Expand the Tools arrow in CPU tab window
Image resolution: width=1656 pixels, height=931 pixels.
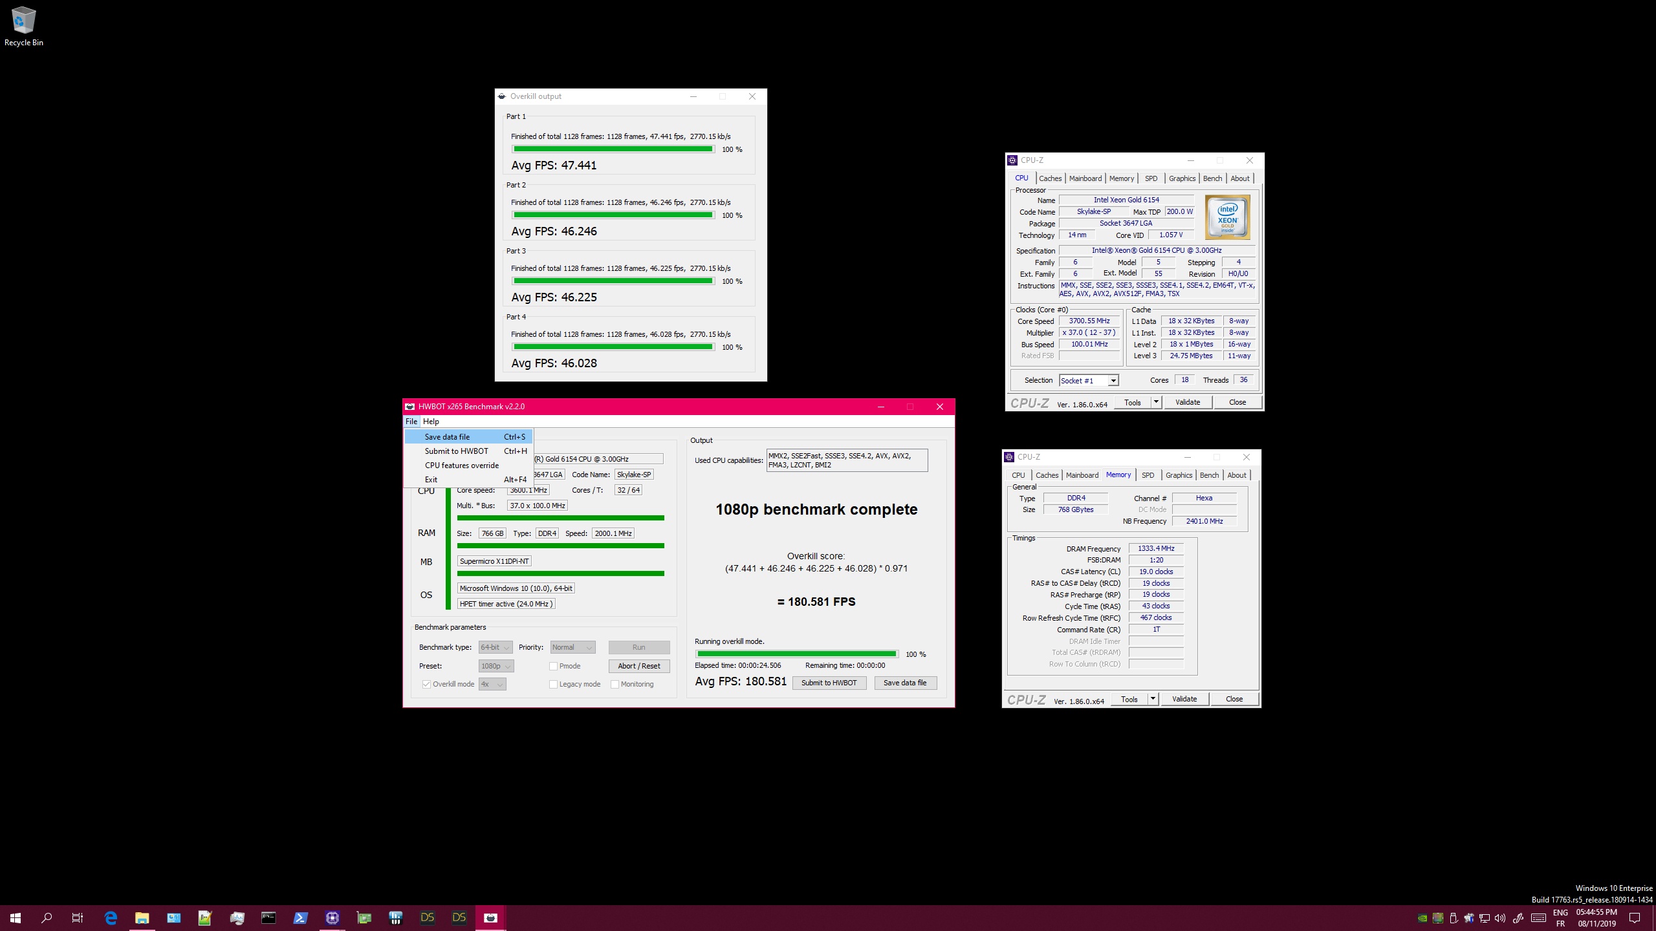1156,402
